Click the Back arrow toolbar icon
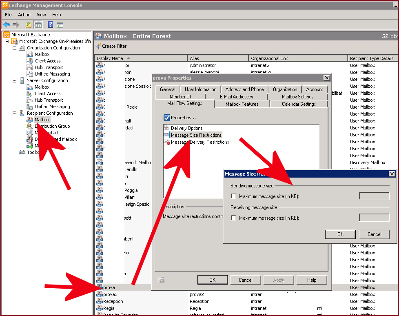Viewport: 399px width, 316px height. 7,24
